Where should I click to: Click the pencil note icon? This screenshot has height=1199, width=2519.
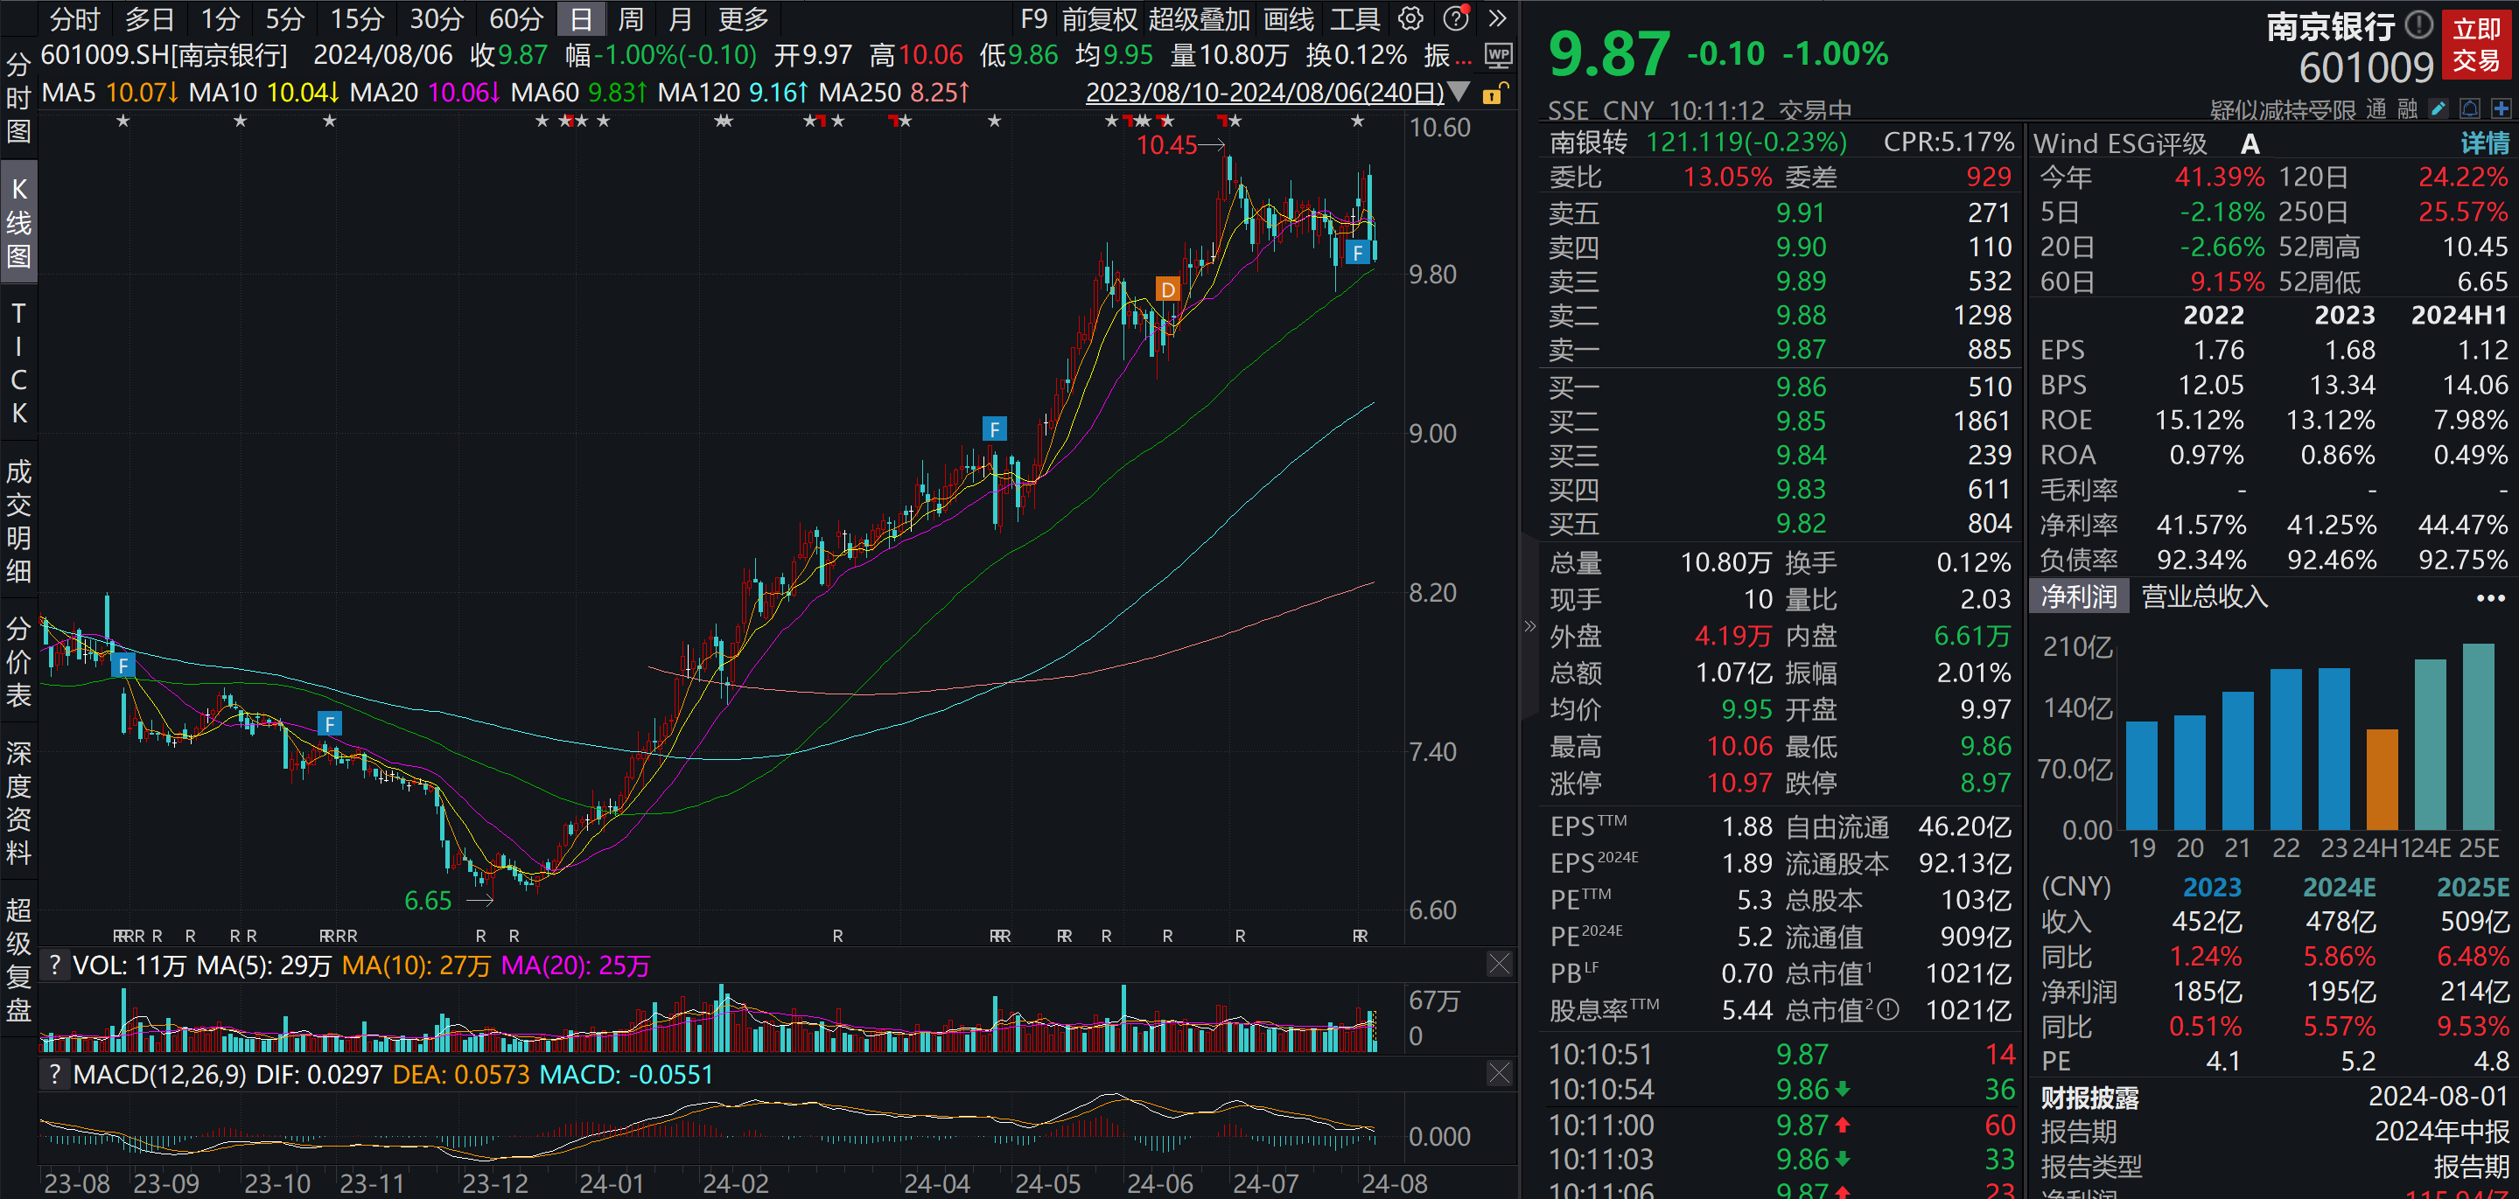coord(2439,108)
